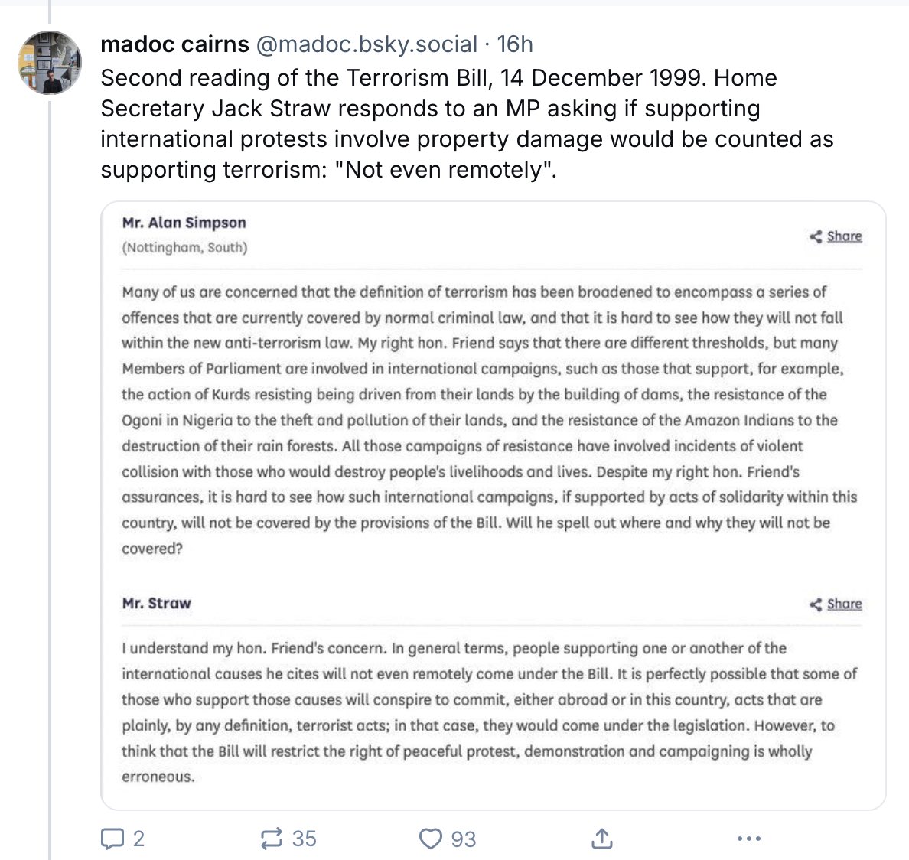Click the repost count 35
The image size is (909, 860).
tap(305, 839)
